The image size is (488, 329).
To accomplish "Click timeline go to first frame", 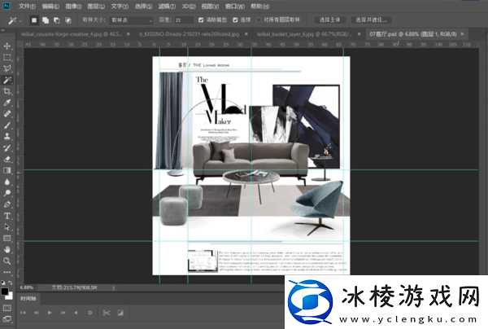I will (x=23, y=313).
